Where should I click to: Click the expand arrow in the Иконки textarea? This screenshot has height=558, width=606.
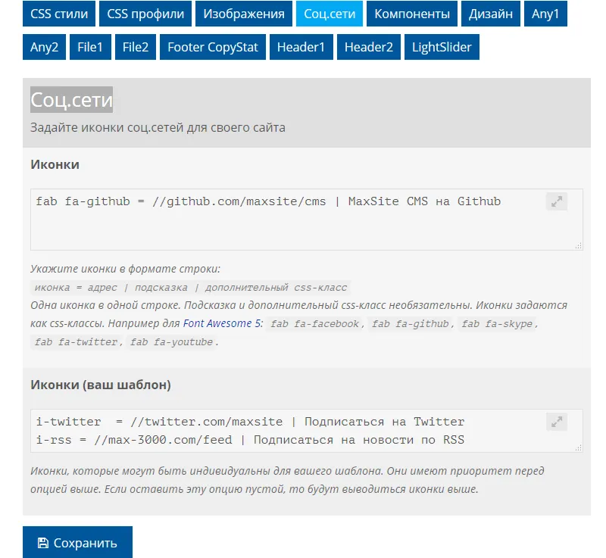pyautogui.click(x=557, y=201)
